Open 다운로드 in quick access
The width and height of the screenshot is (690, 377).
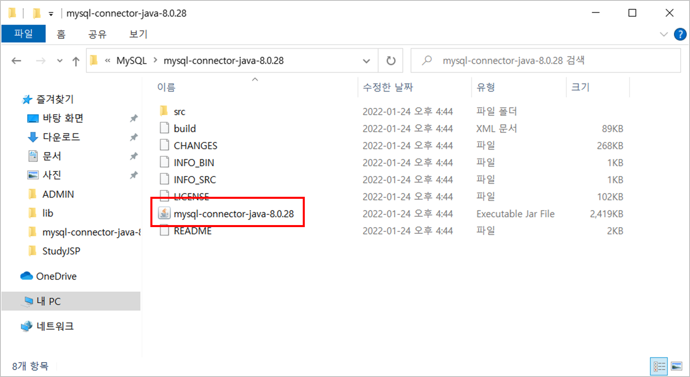tap(61, 137)
